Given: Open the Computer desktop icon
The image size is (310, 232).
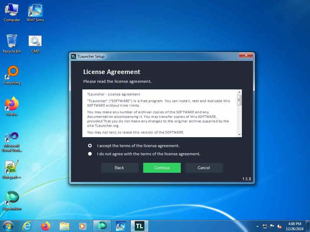Looking at the screenshot, I should (12, 13).
